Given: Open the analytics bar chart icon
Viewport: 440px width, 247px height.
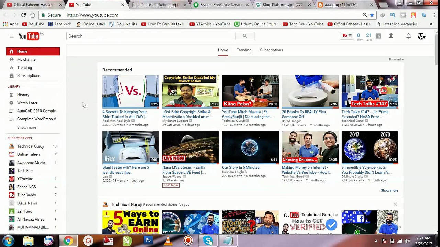Looking at the screenshot, I should coord(378,36).
